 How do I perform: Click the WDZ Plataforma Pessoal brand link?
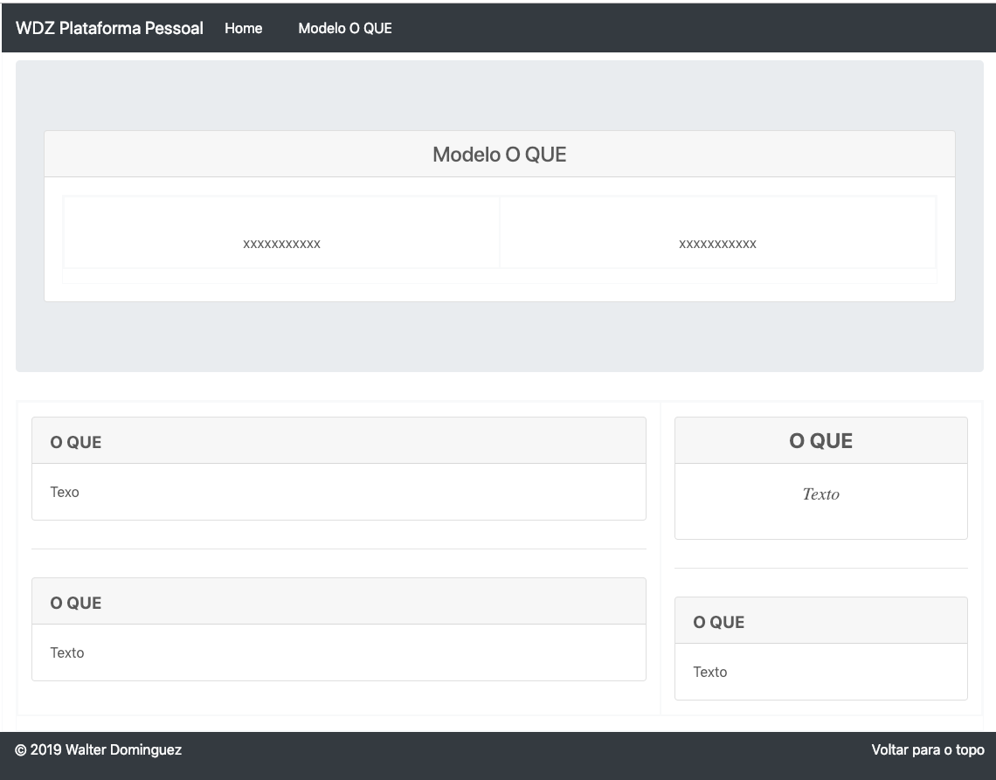point(109,28)
